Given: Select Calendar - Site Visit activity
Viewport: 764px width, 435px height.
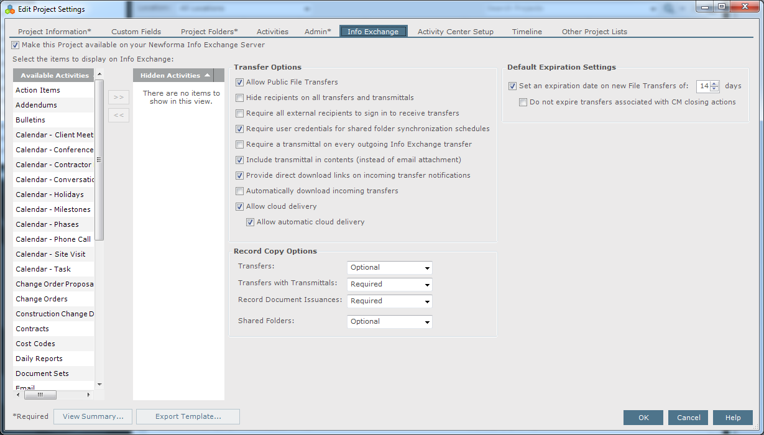Looking at the screenshot, I should pyautogui.click(x=54, y=254).
